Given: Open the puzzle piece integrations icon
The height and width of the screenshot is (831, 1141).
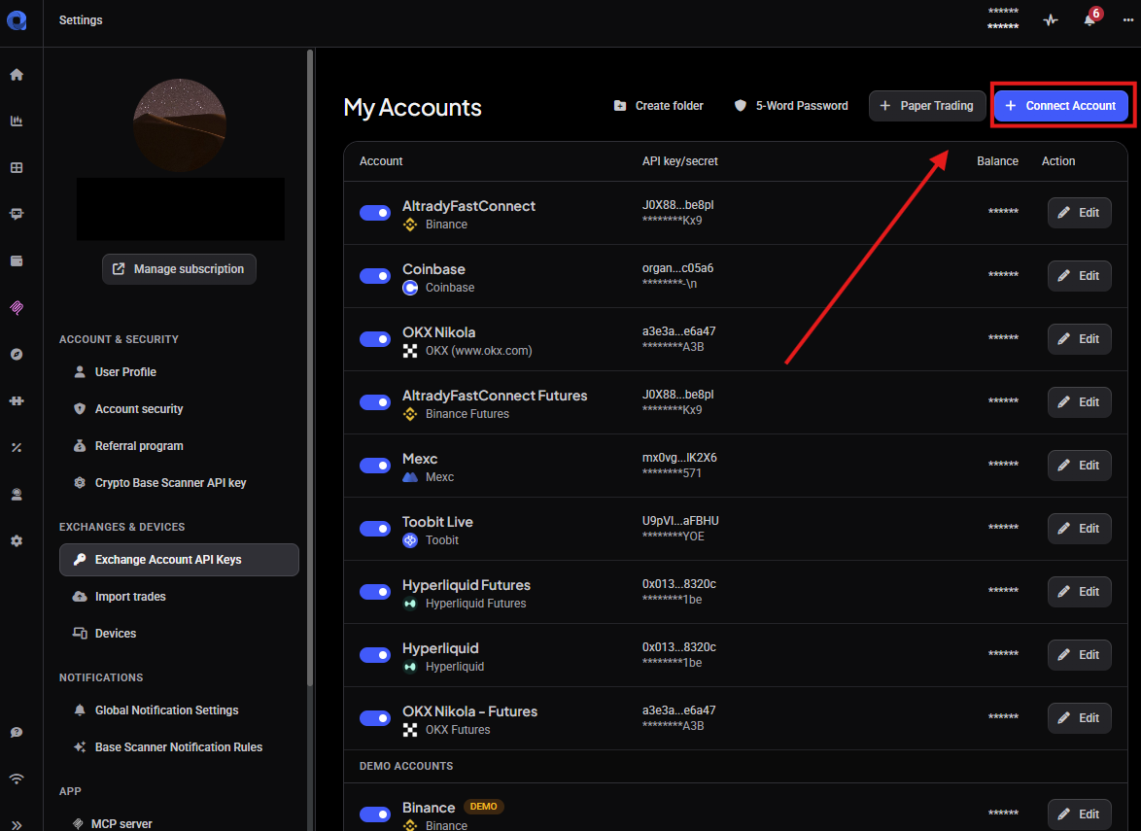Looking at the screenshot, I should 17,401.
